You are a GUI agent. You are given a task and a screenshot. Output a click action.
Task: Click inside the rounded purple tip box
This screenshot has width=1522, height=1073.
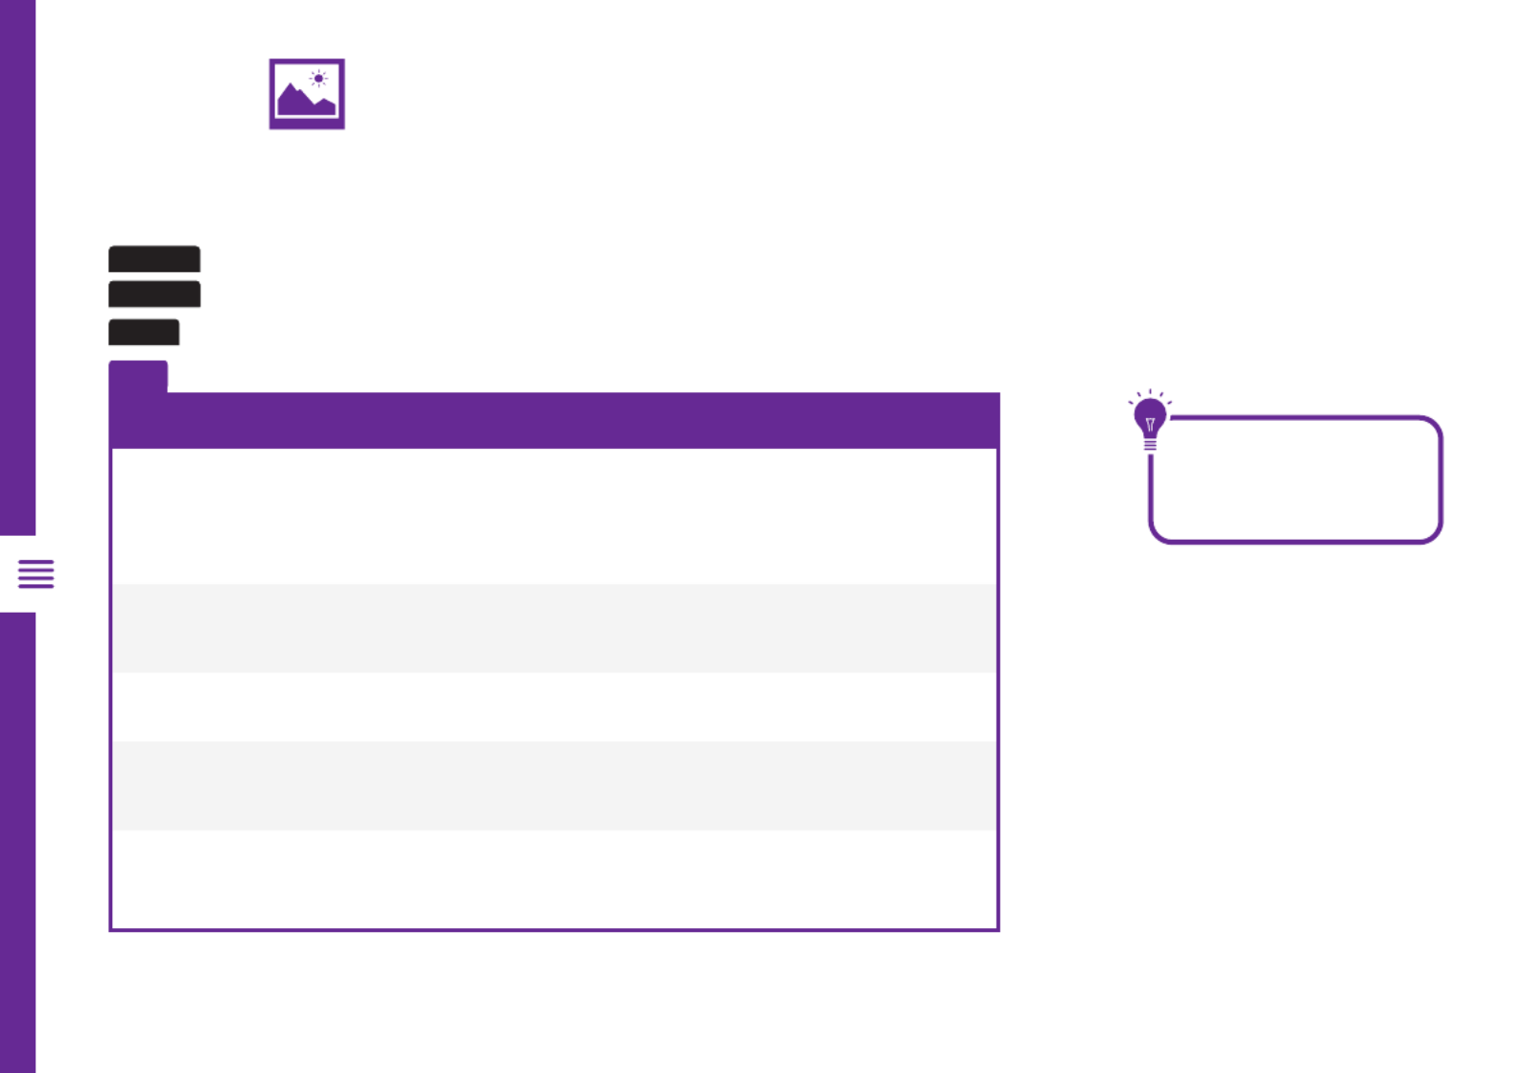click(1296, 479)
